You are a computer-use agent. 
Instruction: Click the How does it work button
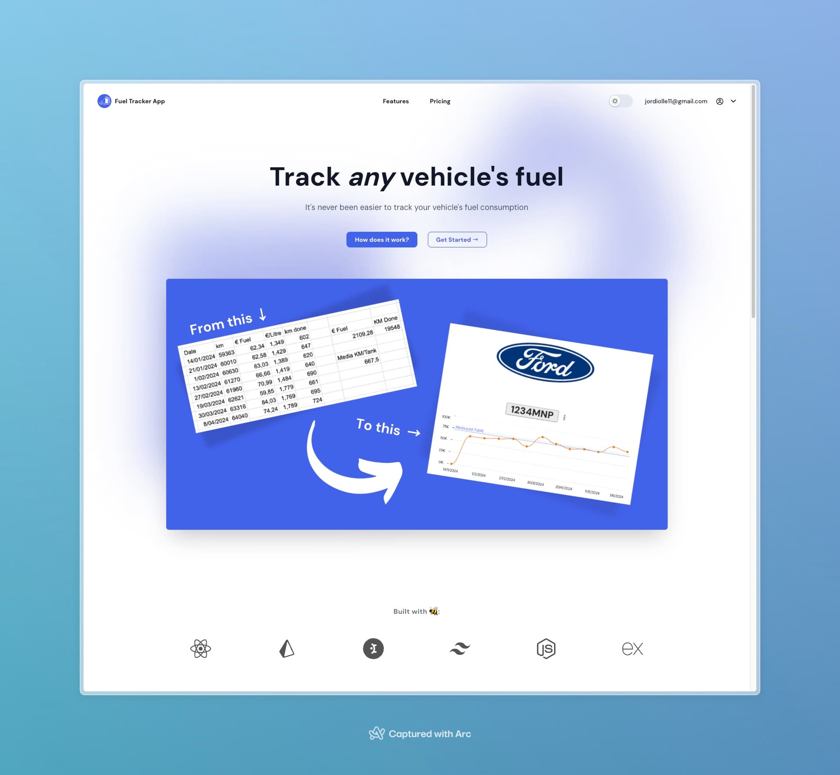381,240
